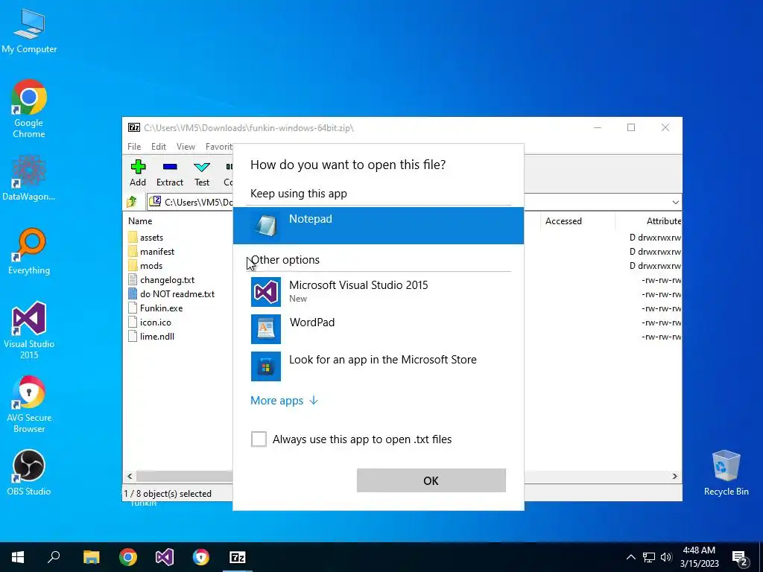This screenshot has width=763, height=572.
Task: Choose Microsoft Visual Studio 2015 option
Action: [x=378, y=291]
